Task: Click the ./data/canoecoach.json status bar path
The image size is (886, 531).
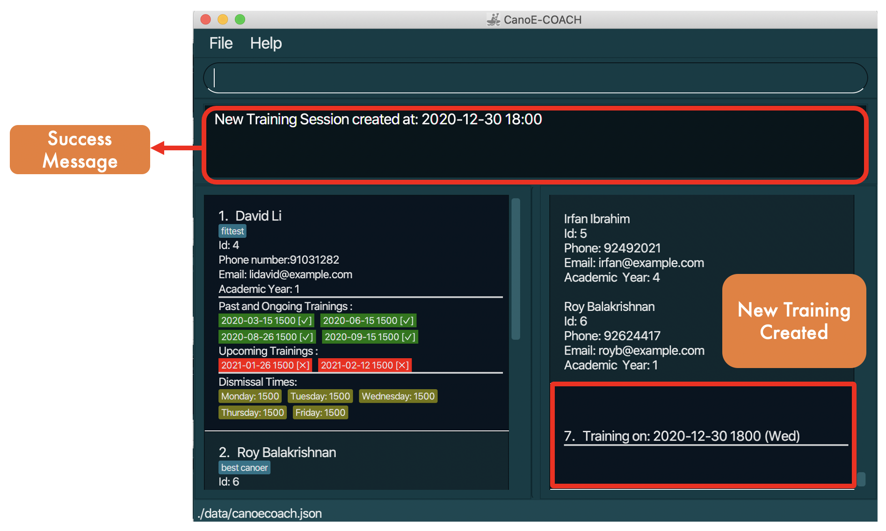Action: coord(260,513)
